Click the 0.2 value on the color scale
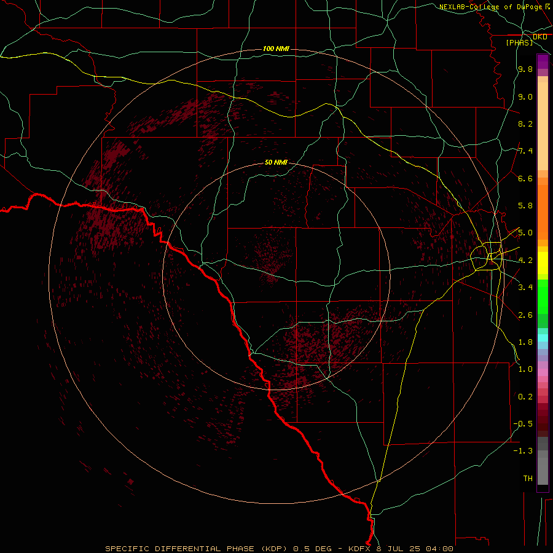 coord(525,397)
